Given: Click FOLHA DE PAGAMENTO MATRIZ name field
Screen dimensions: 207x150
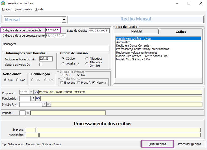Looking at the screenshot, I should (x=120, y=92).
